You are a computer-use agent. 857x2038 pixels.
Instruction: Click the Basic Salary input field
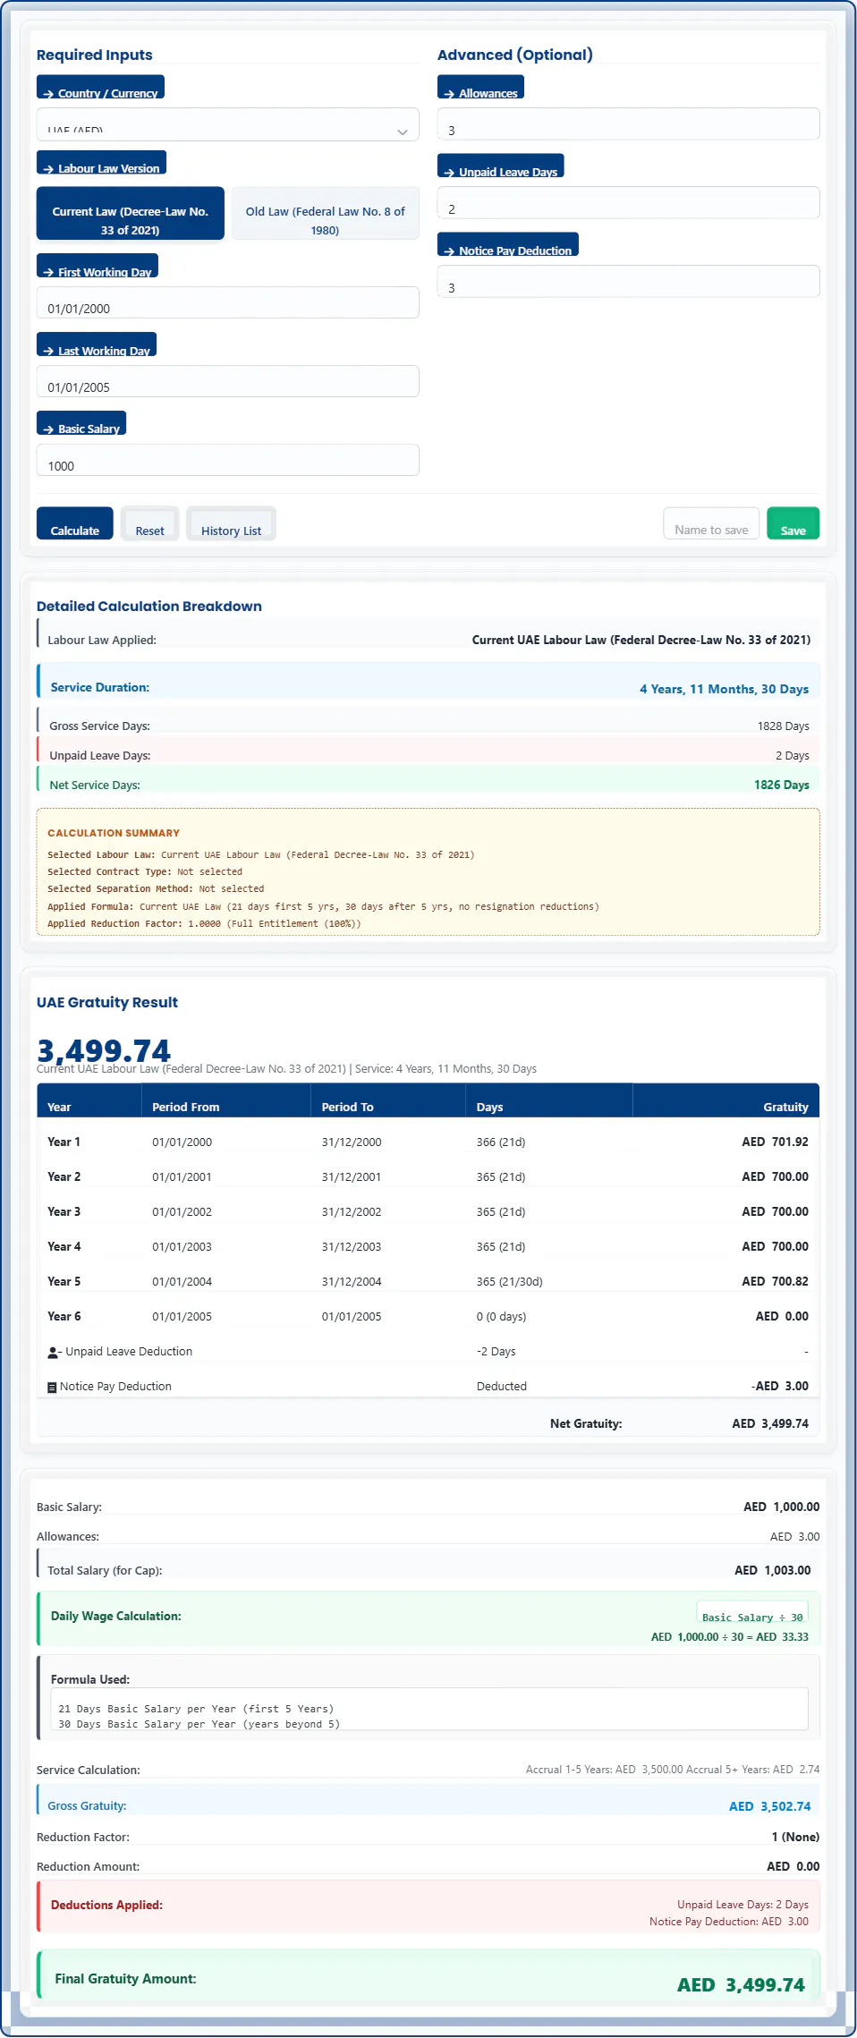pos(227,460)
